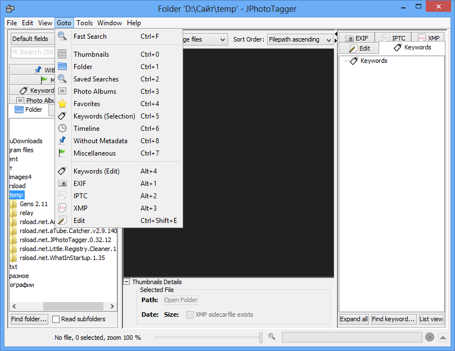The height and width of the screenshot is (351, 455).
Task: Click the magnifier icon in the status bar
Action: 272,336
